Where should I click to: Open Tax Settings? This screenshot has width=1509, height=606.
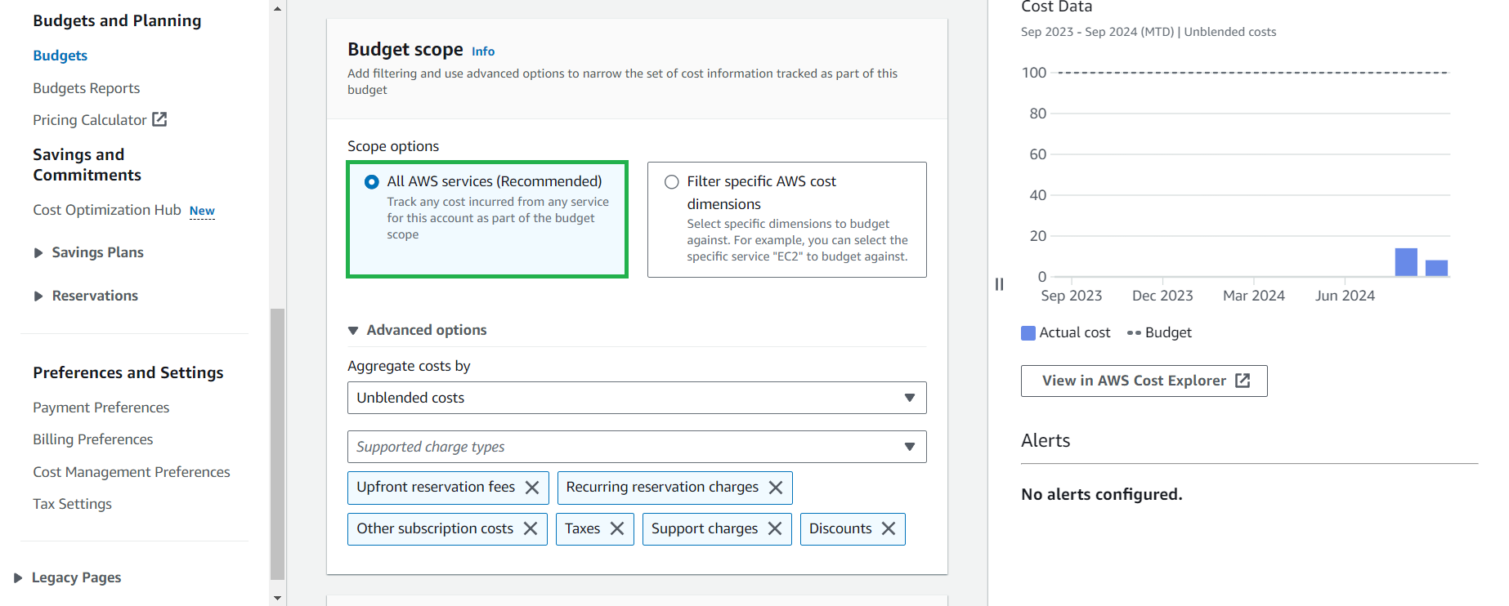point(73,504)
